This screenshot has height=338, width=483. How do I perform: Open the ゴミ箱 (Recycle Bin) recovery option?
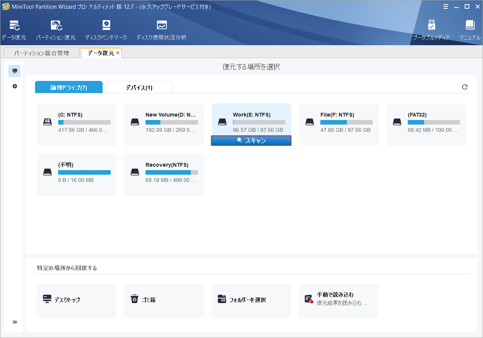pyautogui.click(x=164, y=301)
